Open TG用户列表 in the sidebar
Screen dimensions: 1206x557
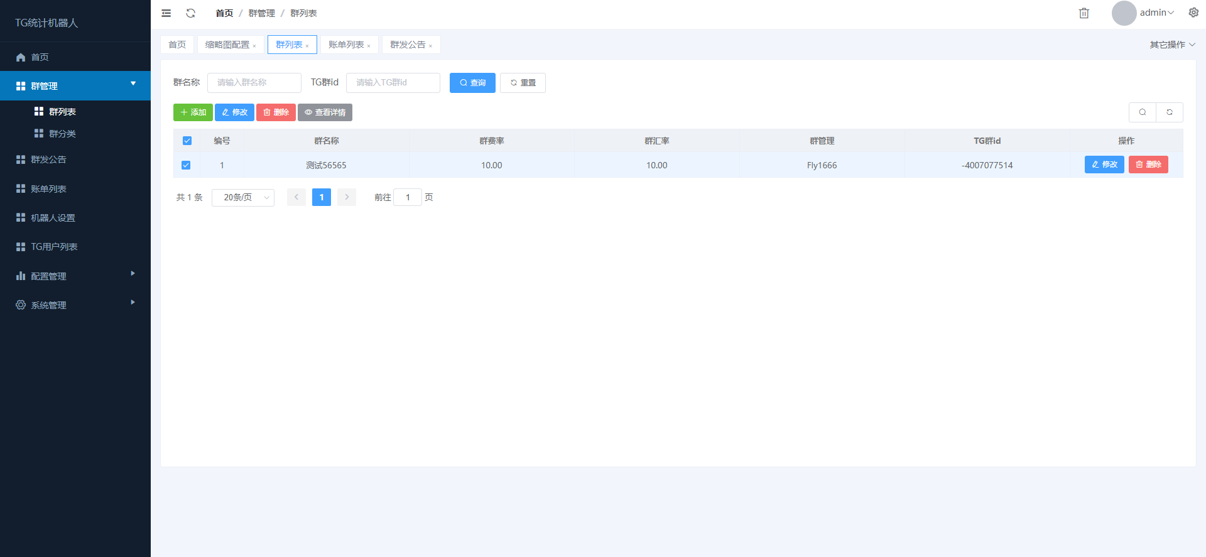pyautogui.click(x=75, y=247)
